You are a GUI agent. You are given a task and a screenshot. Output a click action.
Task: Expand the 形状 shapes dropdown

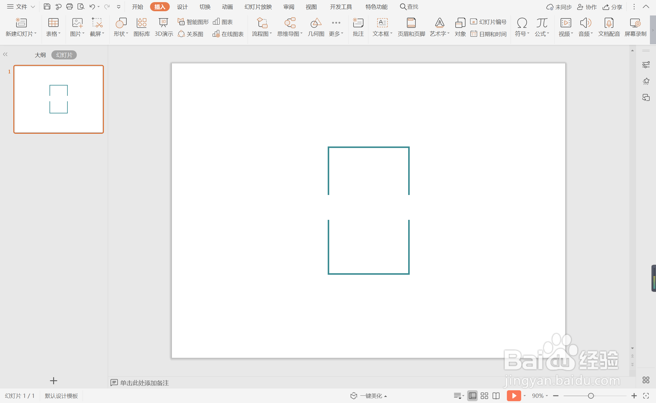click(x=121, y=34)
